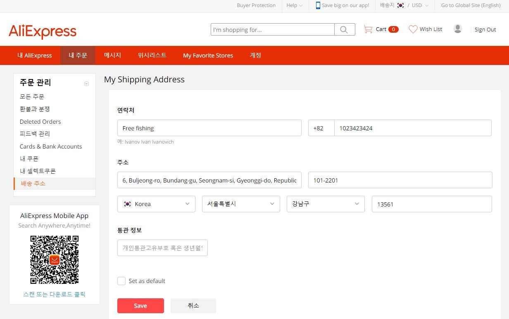Click the Wish List heart icon
Viewport: 509px width, 319px height.
tap(413, 29)
